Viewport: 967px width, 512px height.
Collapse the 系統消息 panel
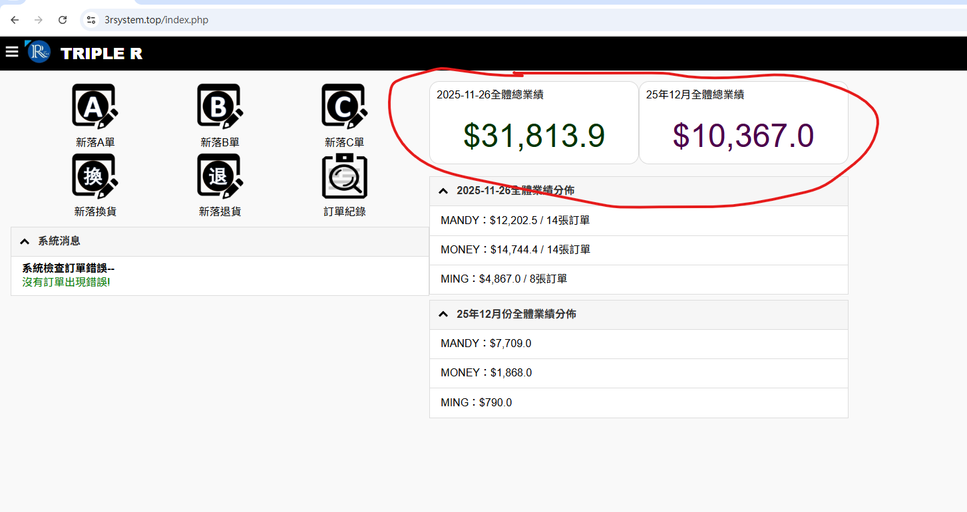[x=25, y=241]
